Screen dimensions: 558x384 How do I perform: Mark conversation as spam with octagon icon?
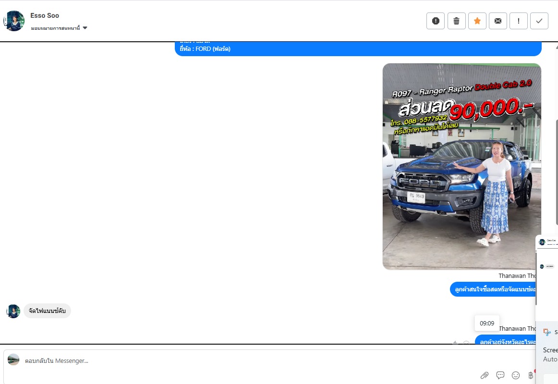[436, 21]
